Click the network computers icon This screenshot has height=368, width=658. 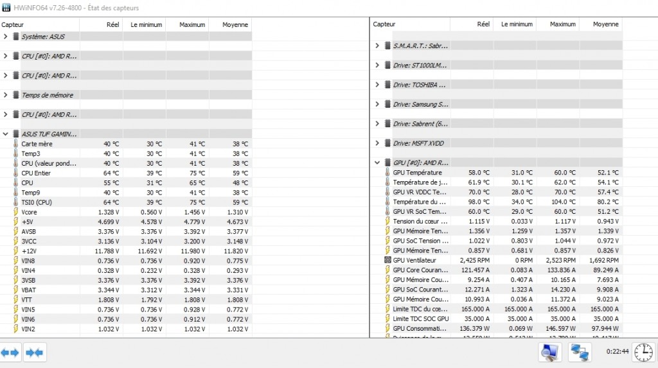(x=580, y=353)
